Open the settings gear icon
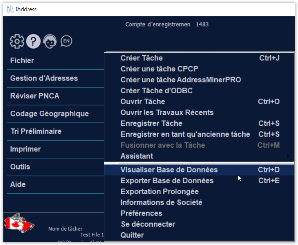The height and width of the screenshot is (245, 298). tap(17, 41)
